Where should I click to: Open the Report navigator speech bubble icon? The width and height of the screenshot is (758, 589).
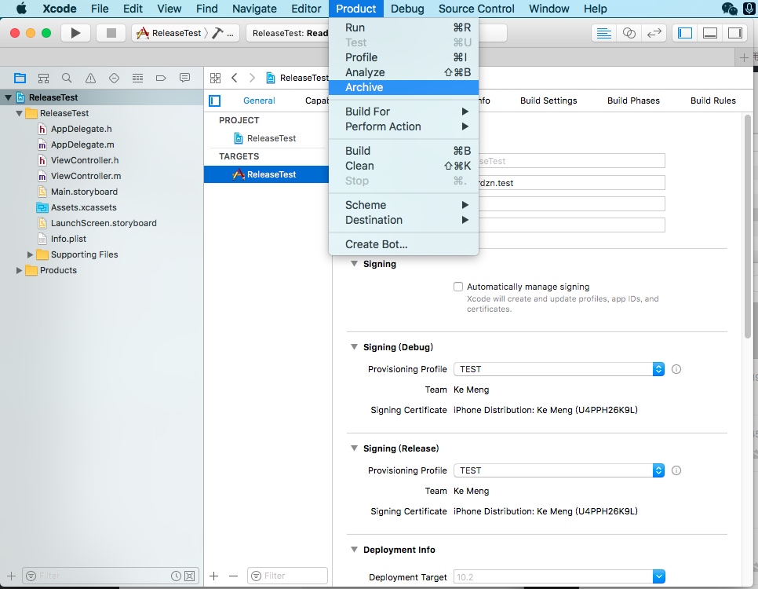pos(184,78)
